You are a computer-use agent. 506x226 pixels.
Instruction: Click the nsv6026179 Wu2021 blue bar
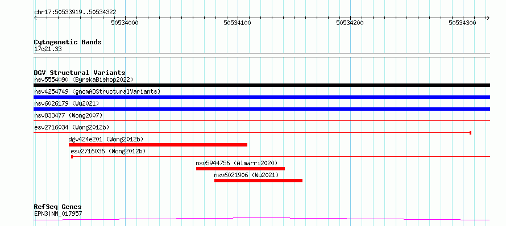[x=262, y=109]
